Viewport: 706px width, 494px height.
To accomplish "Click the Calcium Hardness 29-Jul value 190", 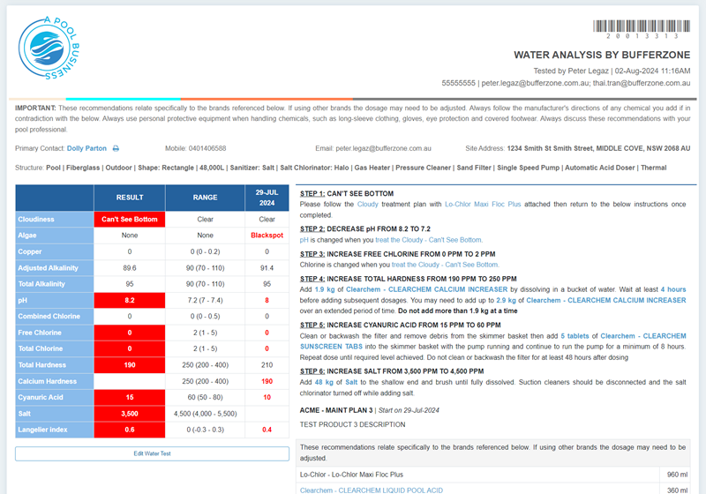I will [267, 381].
